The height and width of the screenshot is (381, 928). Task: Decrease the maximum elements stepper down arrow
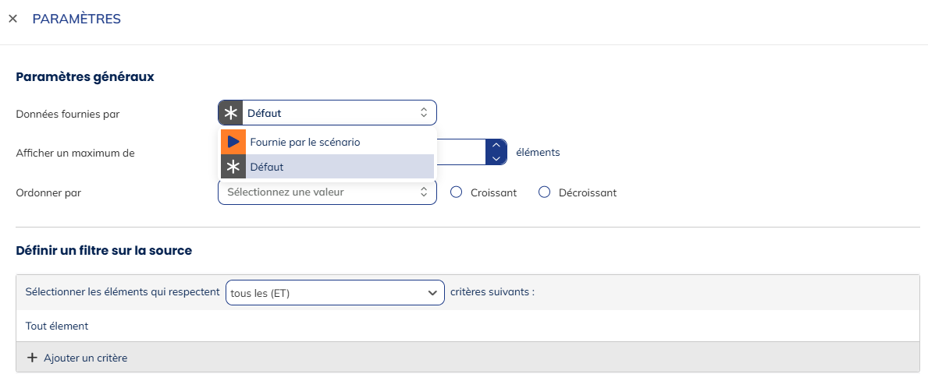click(x=496, y=158)
